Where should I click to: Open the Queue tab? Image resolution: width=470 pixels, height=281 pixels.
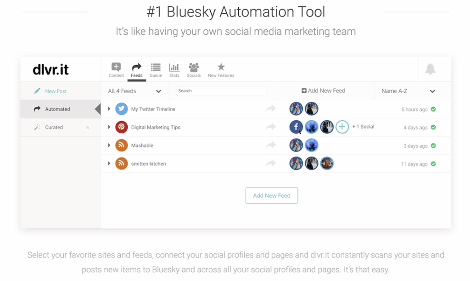(156, 70)
